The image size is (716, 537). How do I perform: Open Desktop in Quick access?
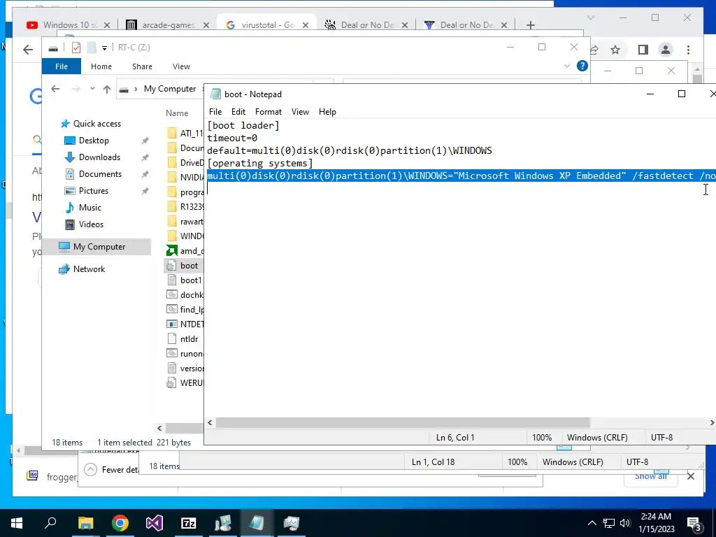(94, 140)
